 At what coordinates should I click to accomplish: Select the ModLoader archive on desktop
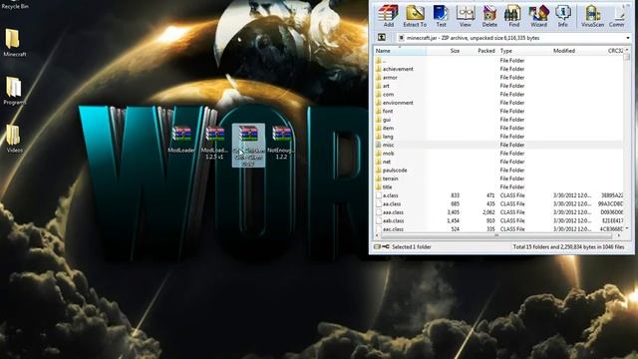[181, 140]
